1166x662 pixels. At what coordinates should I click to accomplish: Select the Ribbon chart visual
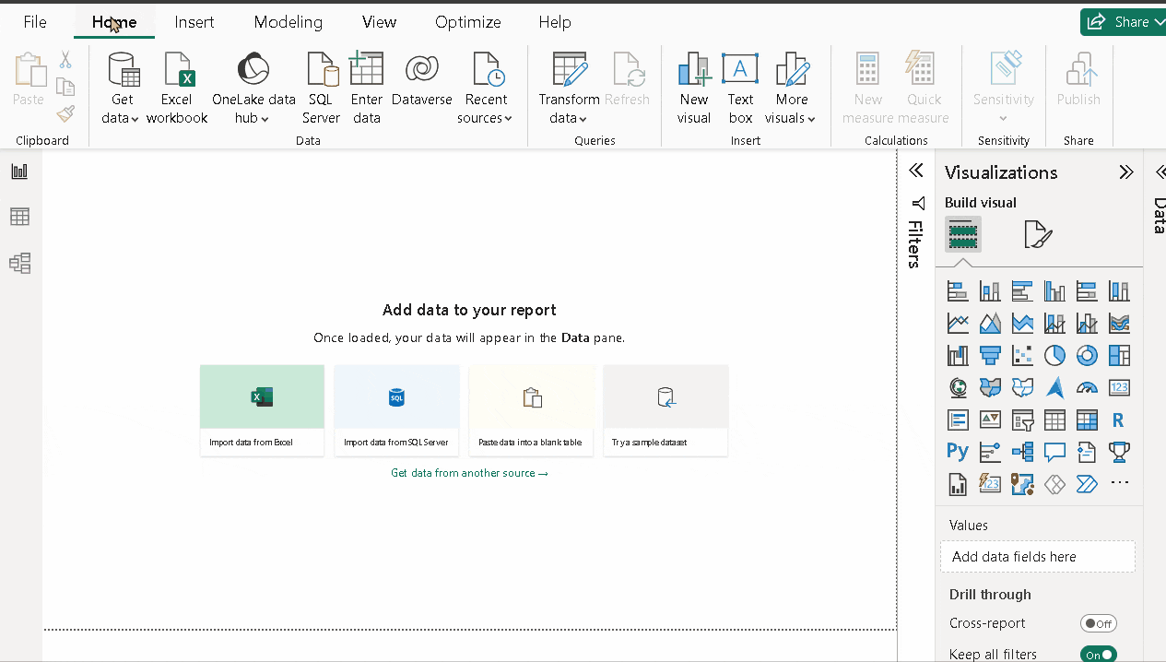1119,324
